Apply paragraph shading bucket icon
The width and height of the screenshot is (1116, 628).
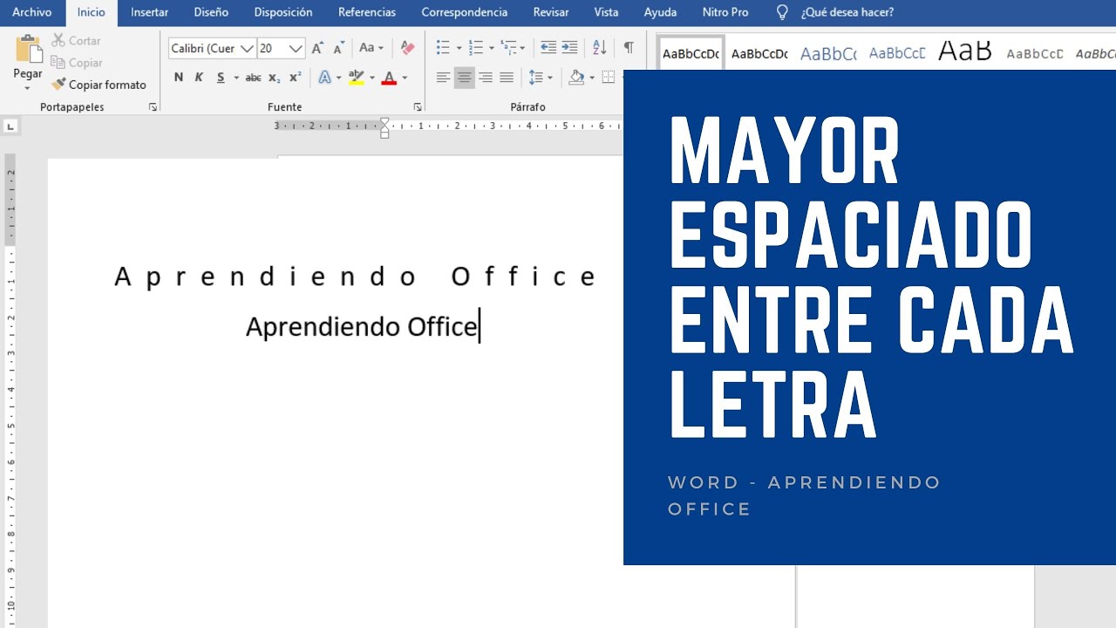[x=575, y=78]
